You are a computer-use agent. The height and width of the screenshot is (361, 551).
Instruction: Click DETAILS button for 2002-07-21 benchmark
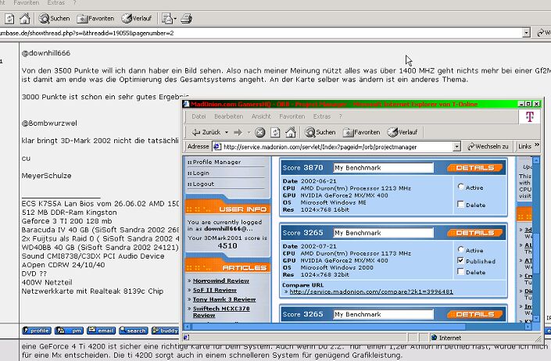[475, 233]
